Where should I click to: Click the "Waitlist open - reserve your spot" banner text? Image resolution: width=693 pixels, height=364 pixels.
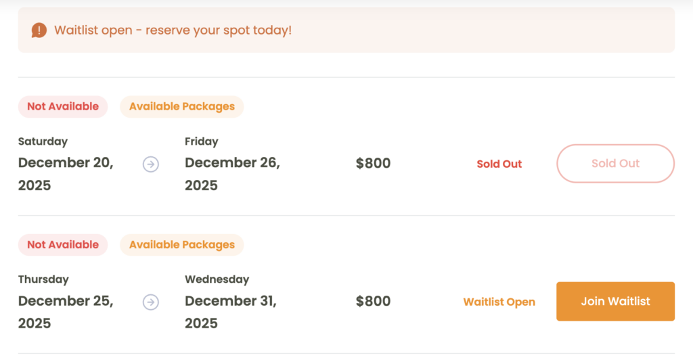click(173, 30)
